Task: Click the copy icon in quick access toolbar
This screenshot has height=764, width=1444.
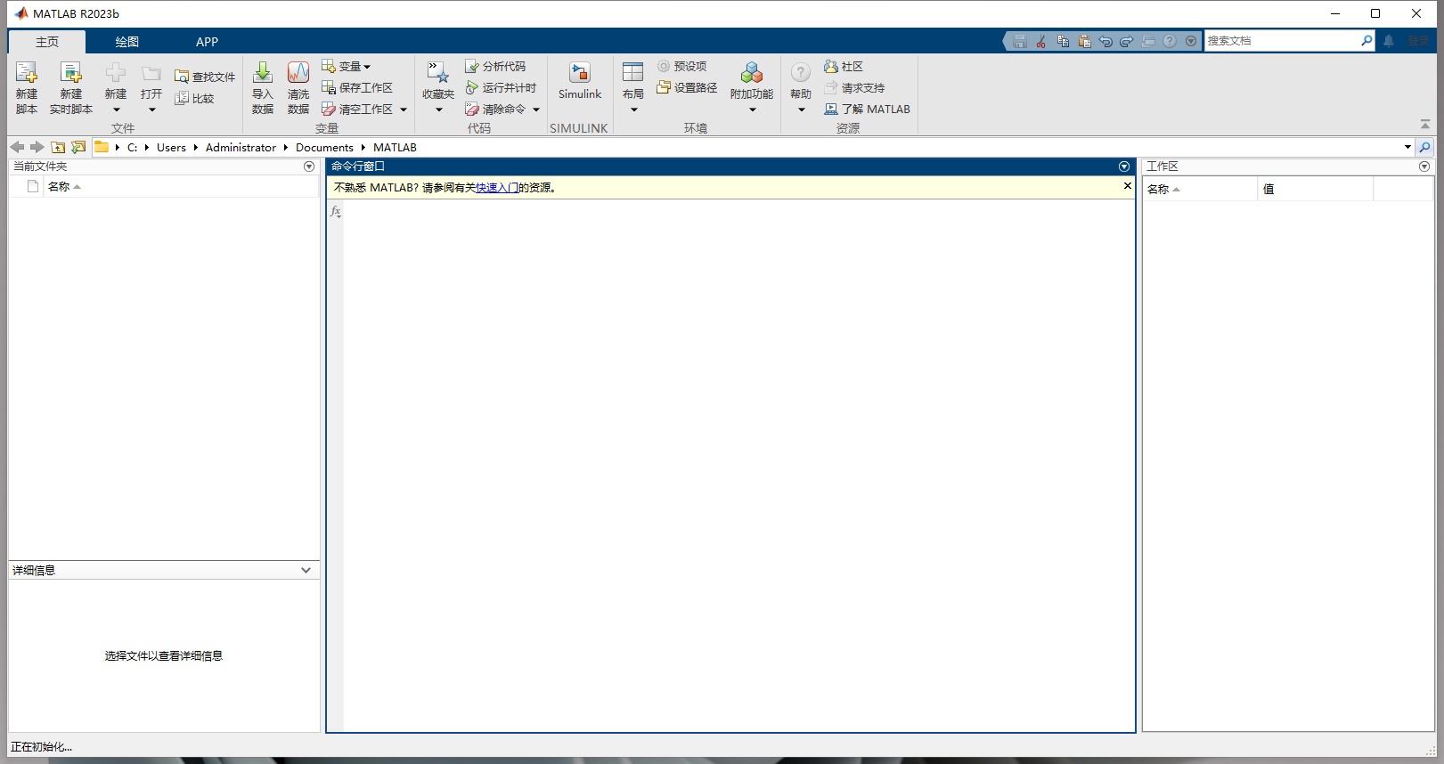Action: click(1063, 41)
